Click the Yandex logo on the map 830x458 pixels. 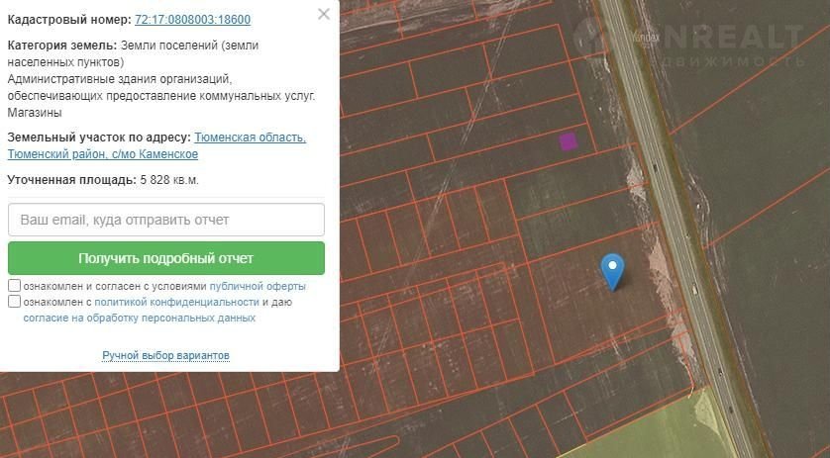pyautogui.click(x=644, y=36)
